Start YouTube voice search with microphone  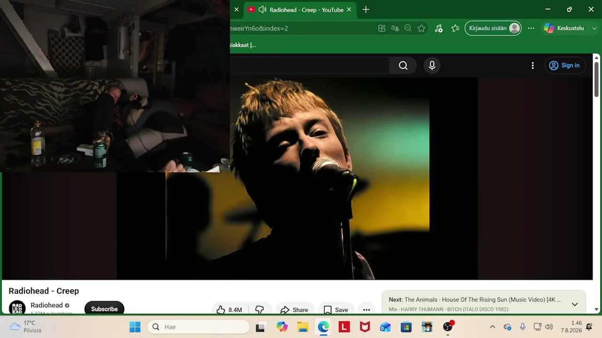[432, 66]
